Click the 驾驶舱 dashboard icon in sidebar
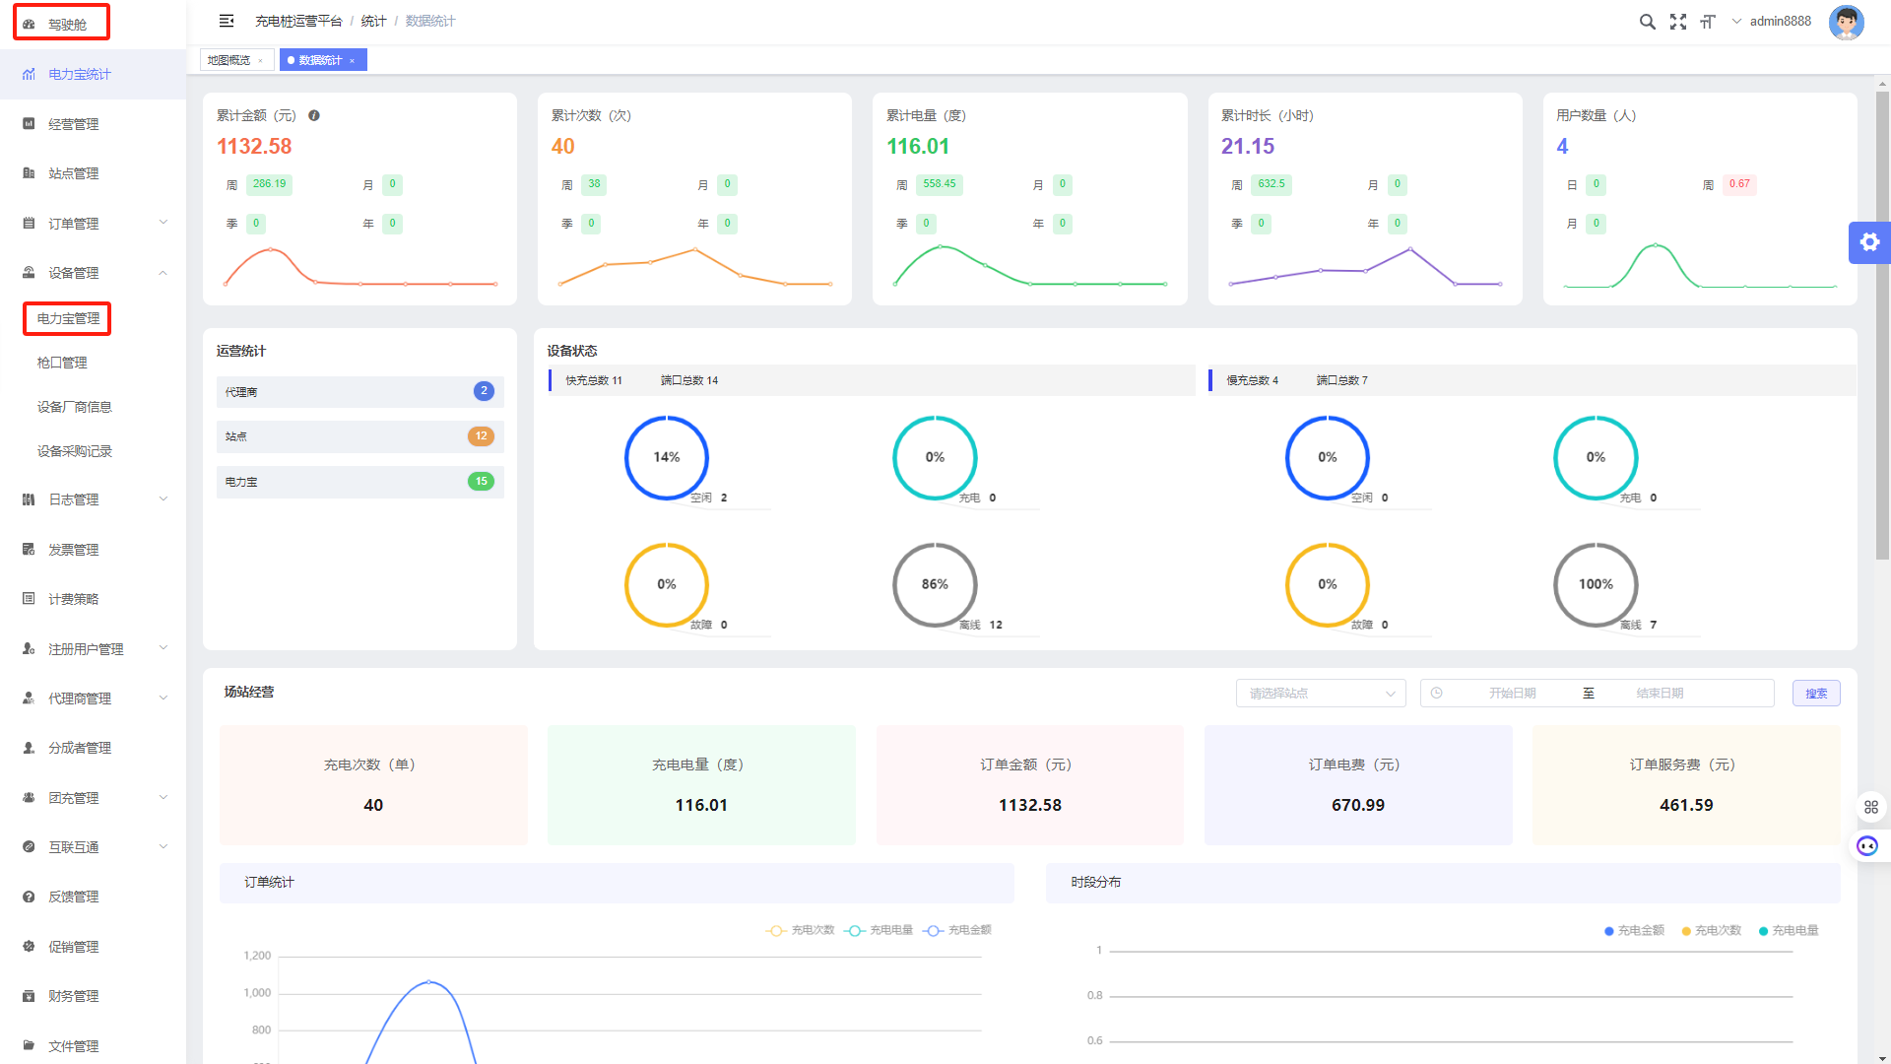The height and width of the screenshot is (1064, 1891). coord(29,24)
